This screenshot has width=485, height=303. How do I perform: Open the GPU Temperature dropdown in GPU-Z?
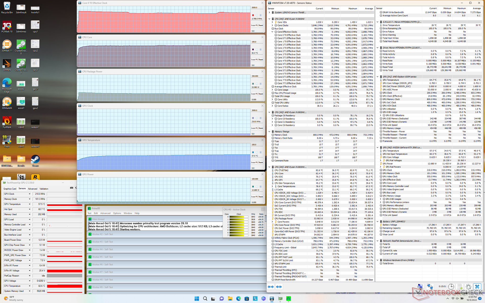click(x=30, y=204)
